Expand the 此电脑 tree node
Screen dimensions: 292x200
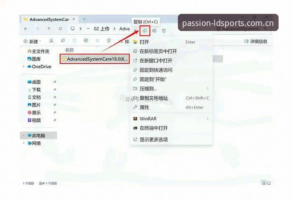click(x=23, y=135)
